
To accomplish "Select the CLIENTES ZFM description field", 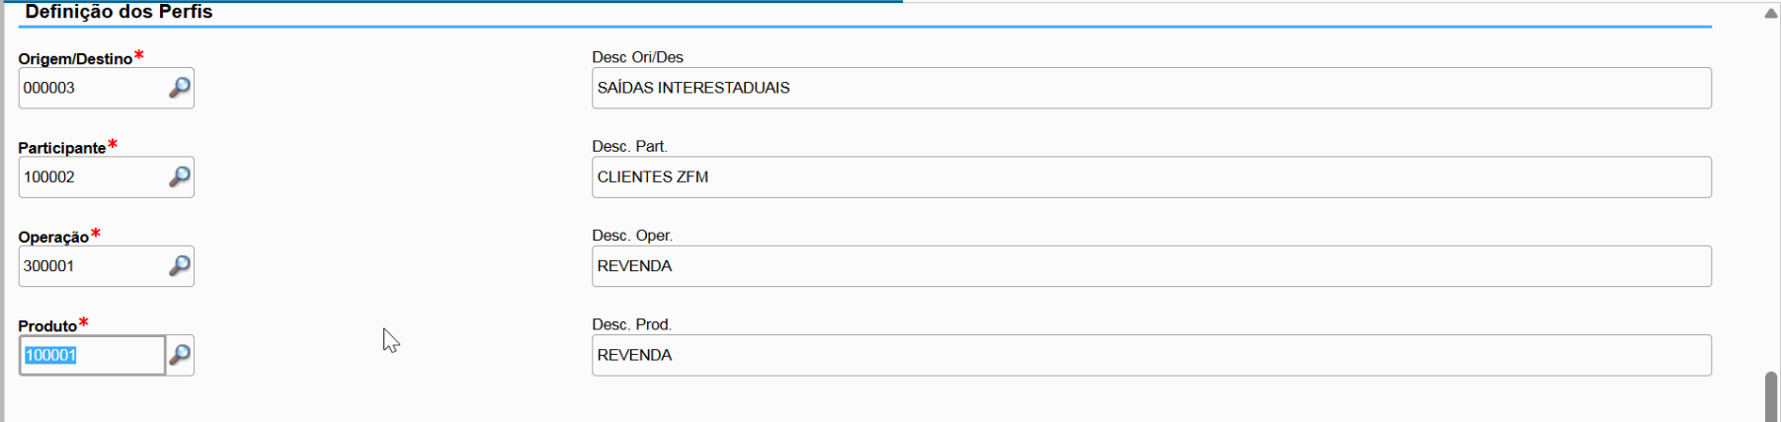I will [x=1151, y=177].
